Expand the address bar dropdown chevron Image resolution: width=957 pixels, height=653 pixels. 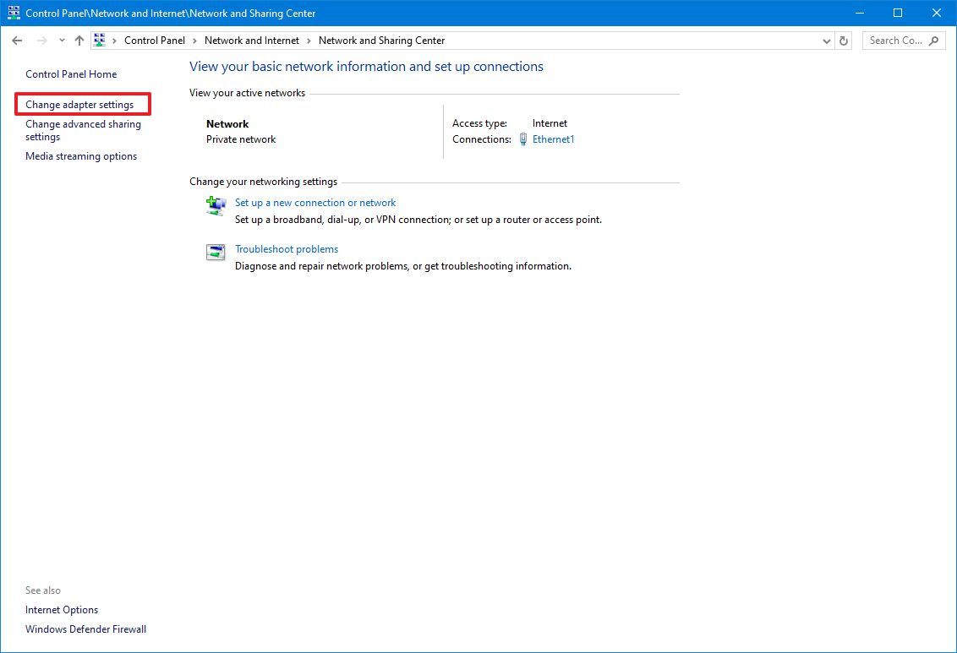point(826,40)
